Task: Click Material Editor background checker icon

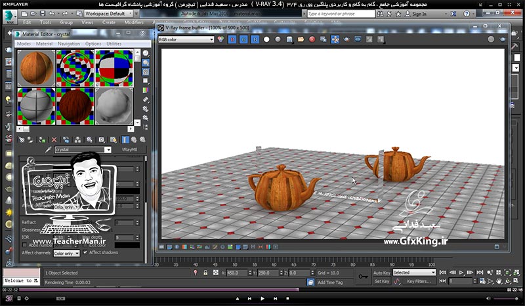Action: pyautogui.click(x=146, y=71)
